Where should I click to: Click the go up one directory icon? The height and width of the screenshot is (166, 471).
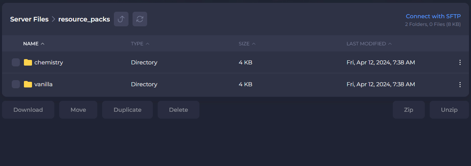coord(121,19)
